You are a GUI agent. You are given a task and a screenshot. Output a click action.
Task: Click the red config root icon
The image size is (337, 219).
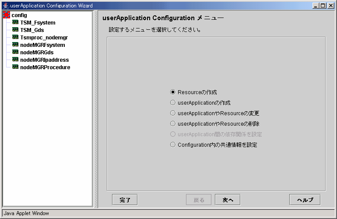[7, 15]
